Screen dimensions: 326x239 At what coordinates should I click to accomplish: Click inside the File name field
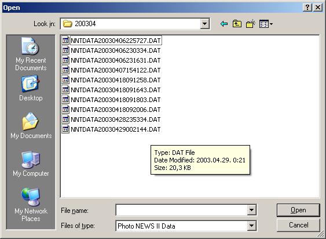point(181,210)
